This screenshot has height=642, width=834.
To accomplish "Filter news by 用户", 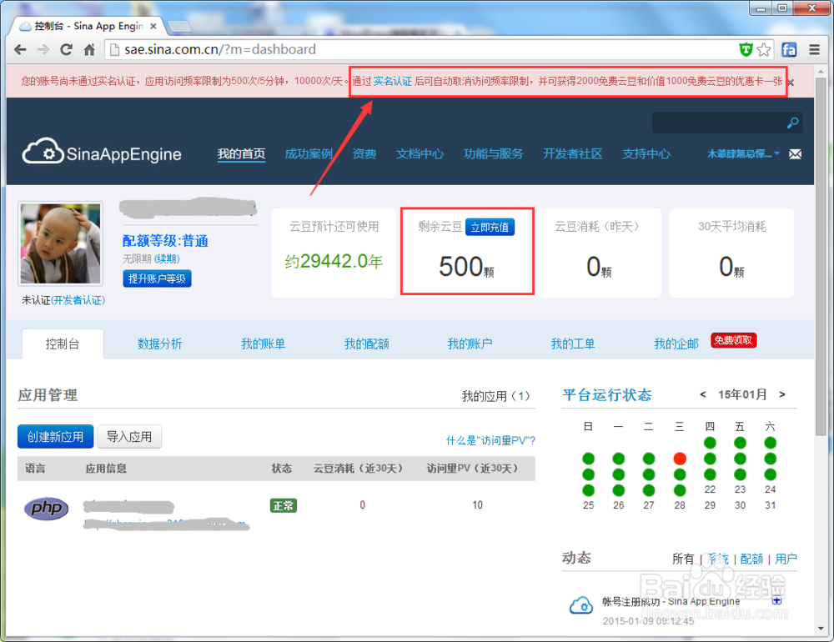I will tap(786, 559).
